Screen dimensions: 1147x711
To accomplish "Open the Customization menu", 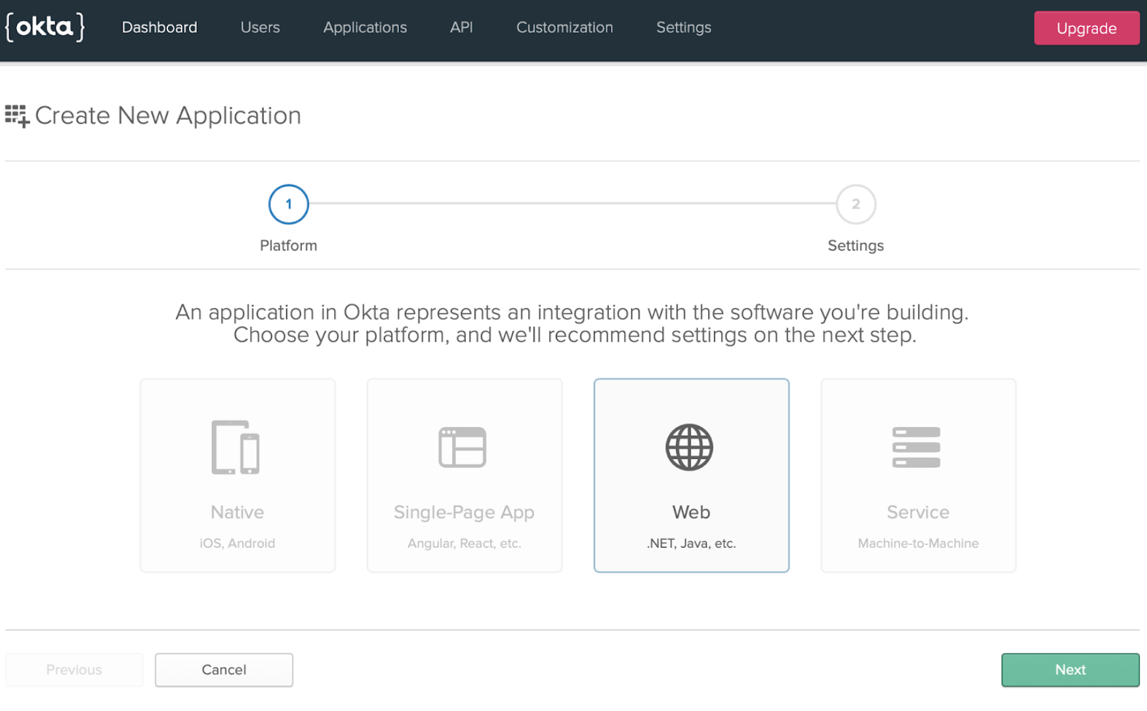I will tap(564, 28).
